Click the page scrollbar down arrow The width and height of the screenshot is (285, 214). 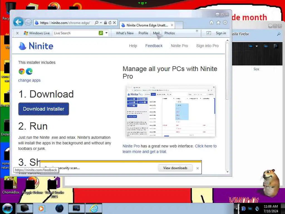227,172
